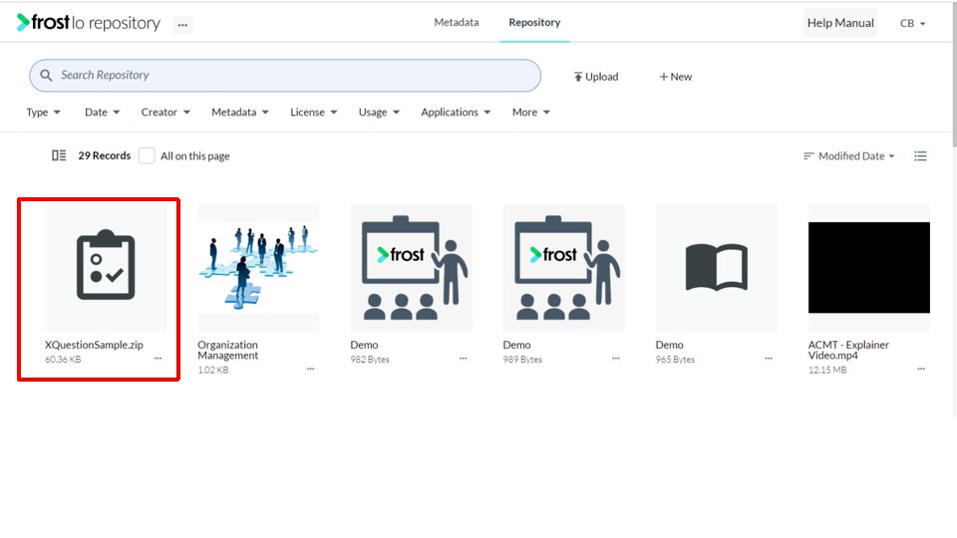Switch to list view icon
The height and width of the screenshot is (538, 957).
click(x=920, y=156)
